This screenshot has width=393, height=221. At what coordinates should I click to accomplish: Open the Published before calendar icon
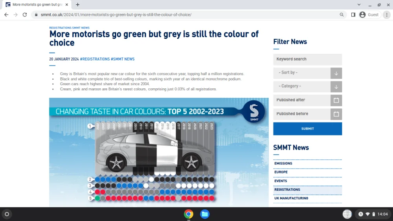click(x=336, y=114)
